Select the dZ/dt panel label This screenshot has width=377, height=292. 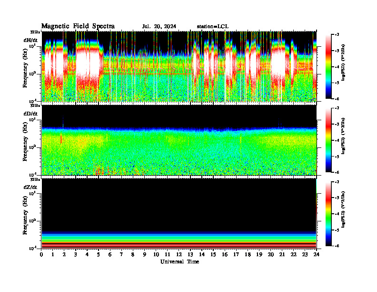[x=30, y=187]
